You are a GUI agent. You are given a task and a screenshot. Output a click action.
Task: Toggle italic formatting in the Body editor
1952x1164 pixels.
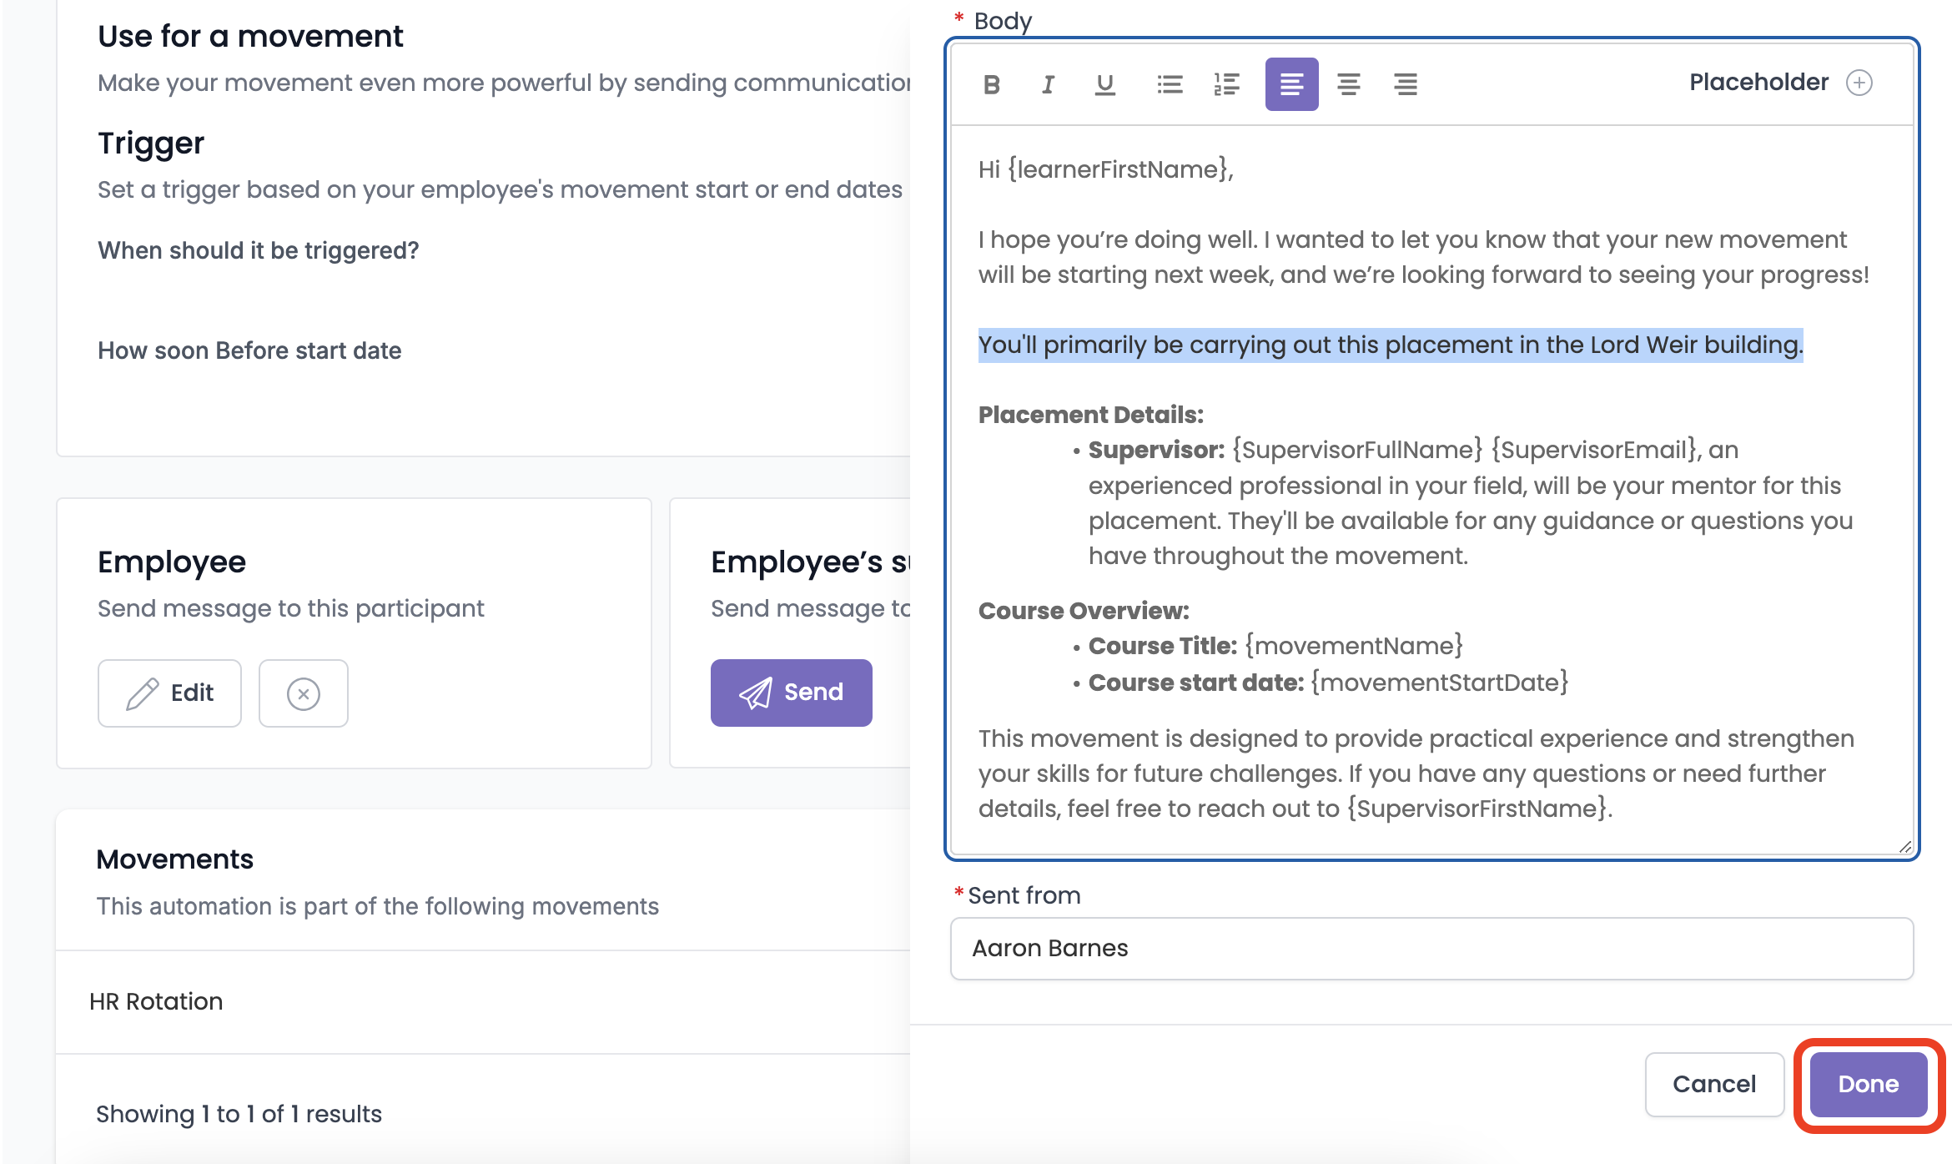(x=1048, y=84)
